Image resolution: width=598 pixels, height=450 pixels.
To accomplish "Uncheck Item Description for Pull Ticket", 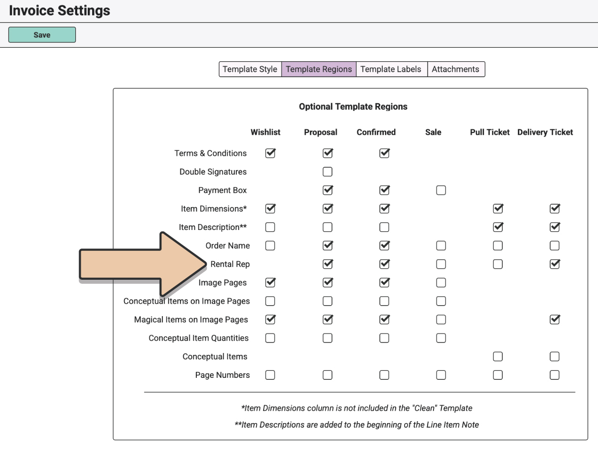I will click(x=498, y=227).
